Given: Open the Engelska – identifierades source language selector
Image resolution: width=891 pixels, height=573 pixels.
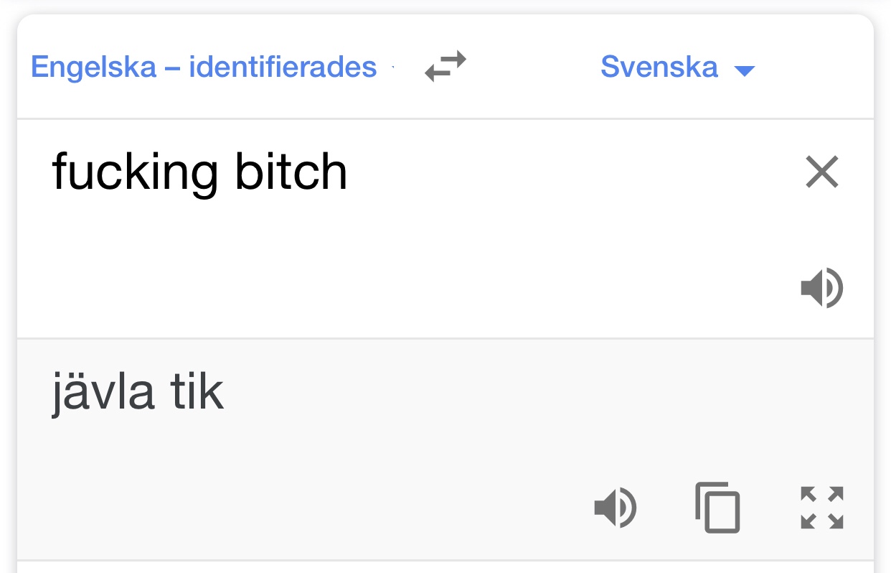Looking at the screenshot, I should [x=204, y=67].
